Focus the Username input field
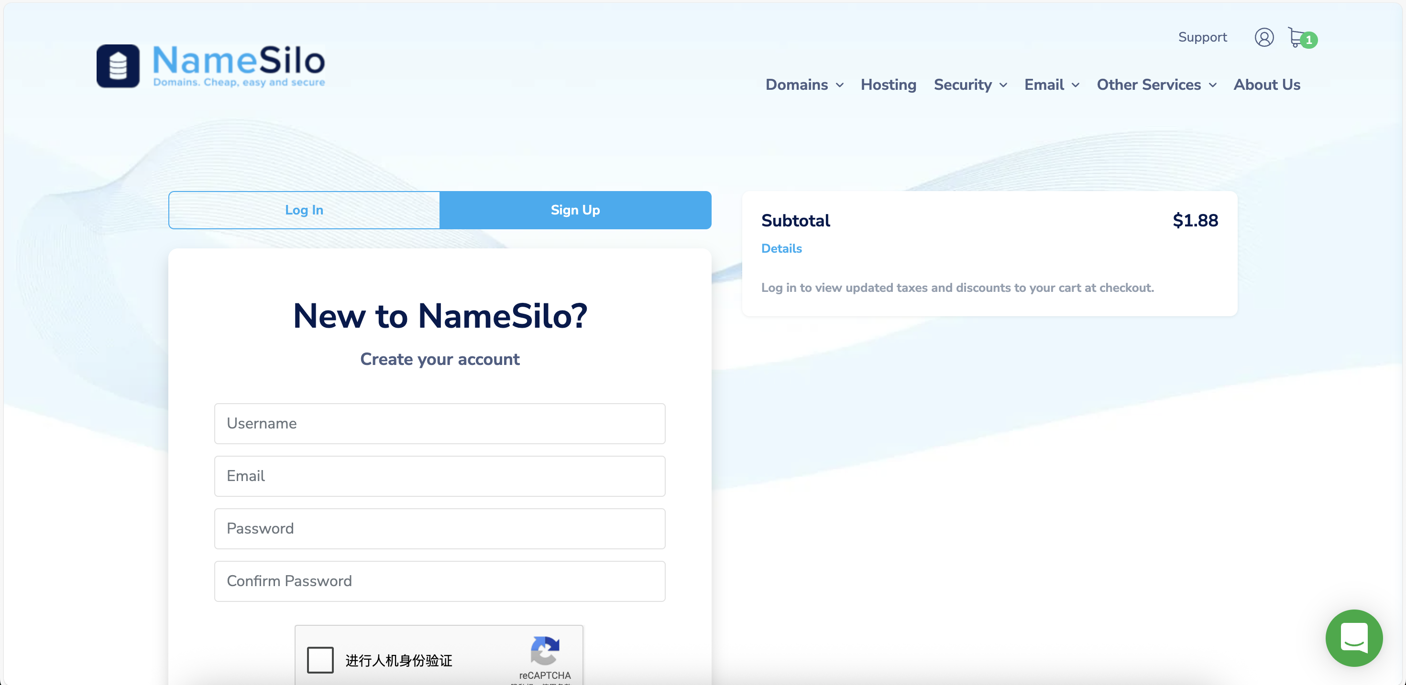The width and height of the screenshot is (1406, 685). [x=439, y=423]
